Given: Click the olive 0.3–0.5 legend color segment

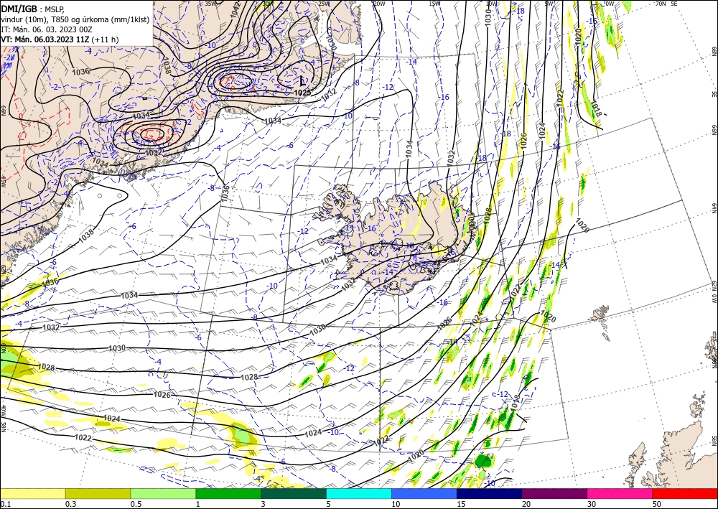Looking at the screenshot, I should point(98,493).
